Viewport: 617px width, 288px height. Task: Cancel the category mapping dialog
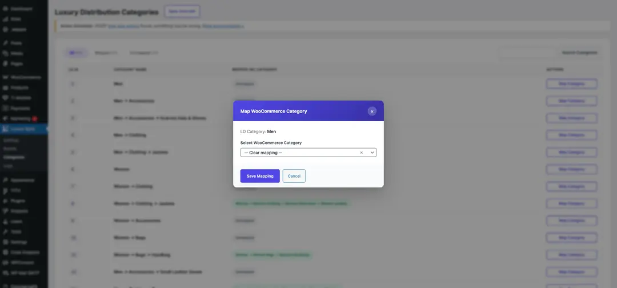[x=294, y=176]
